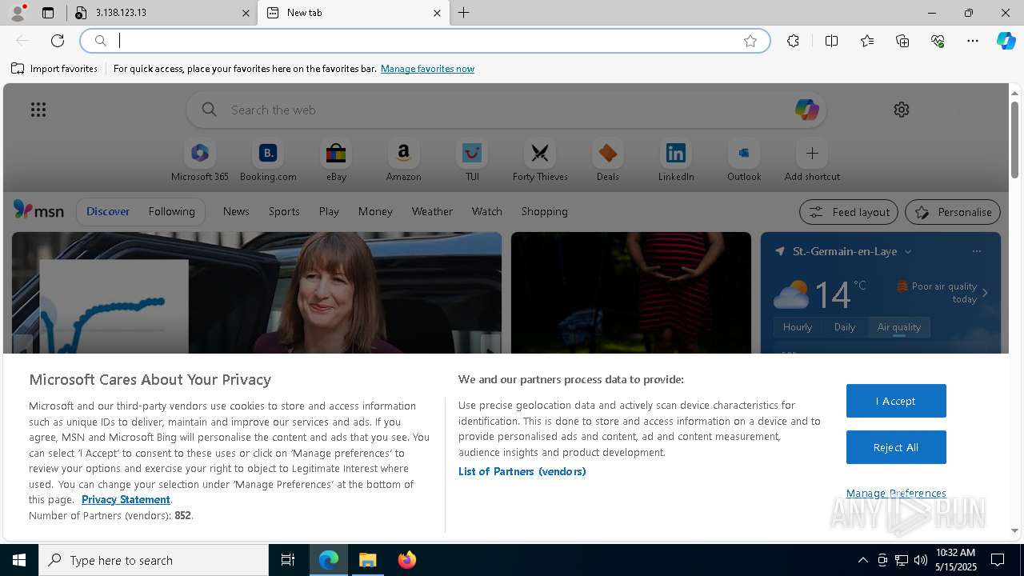Click the Search the web field
The image size is (1024, 576).
point(506,110)
